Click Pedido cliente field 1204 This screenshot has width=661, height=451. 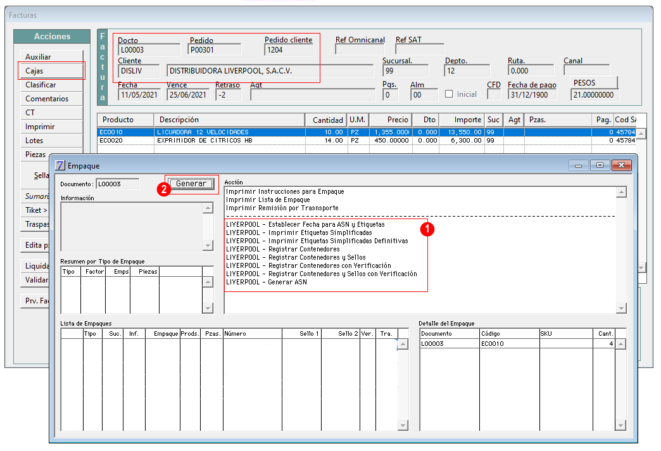289,50
